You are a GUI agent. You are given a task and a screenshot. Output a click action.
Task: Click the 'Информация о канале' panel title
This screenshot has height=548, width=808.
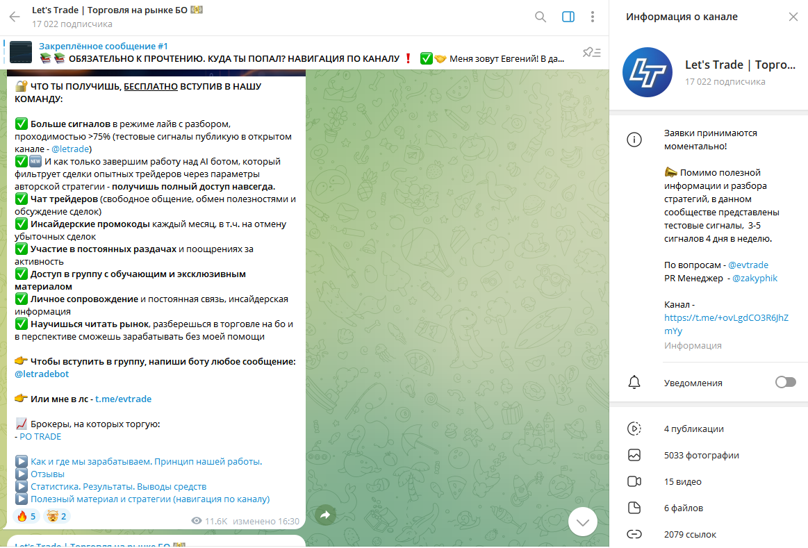[x=682, y=17]
